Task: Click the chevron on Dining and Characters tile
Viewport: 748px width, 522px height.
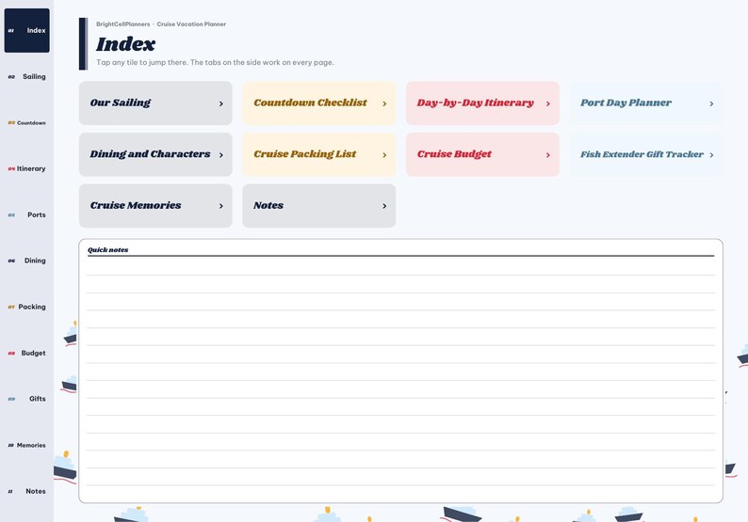Action: [x=220, y=155]
